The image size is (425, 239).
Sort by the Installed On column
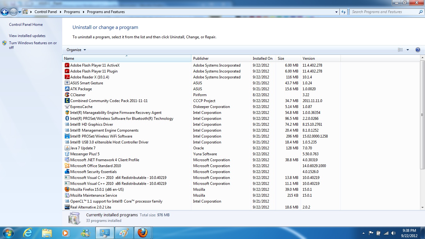coord(264,59)
